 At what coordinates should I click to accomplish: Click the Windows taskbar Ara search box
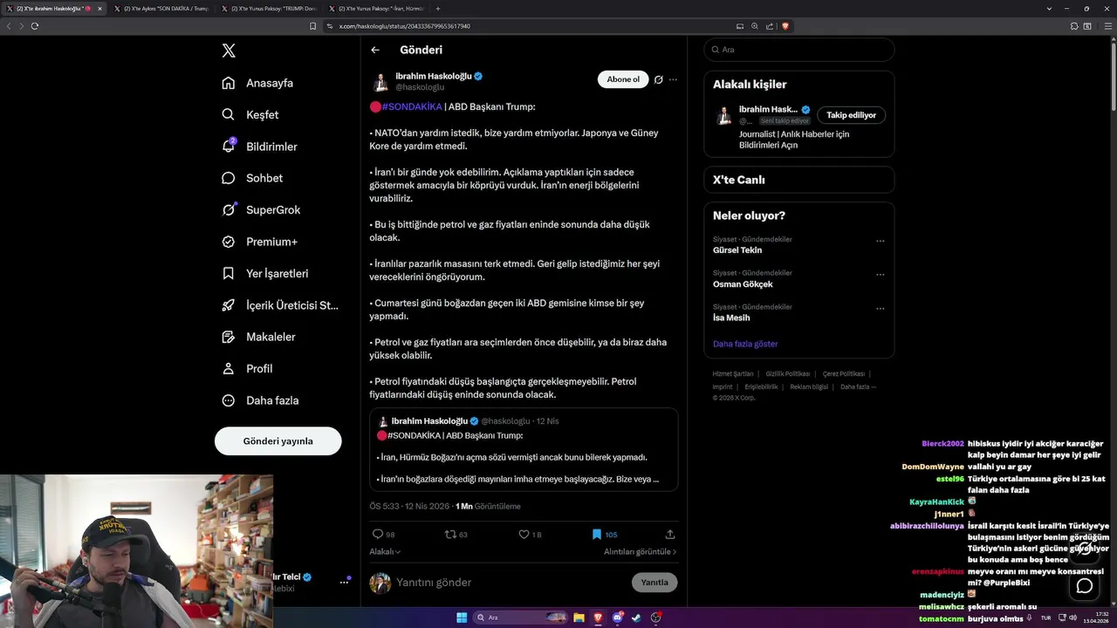(x=521, y=618)
